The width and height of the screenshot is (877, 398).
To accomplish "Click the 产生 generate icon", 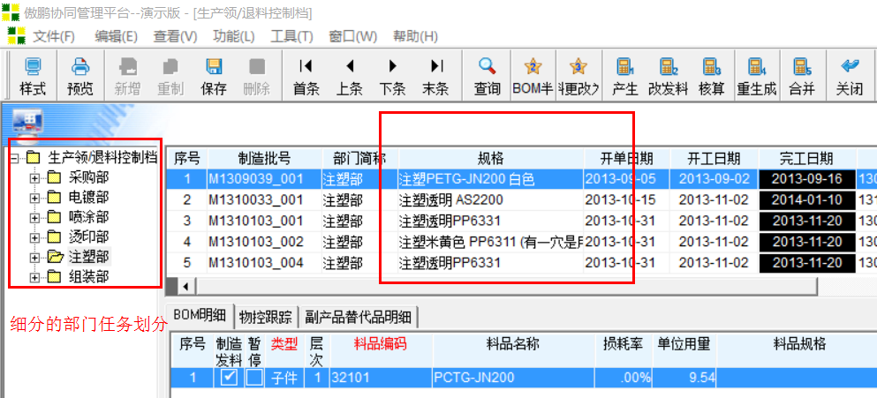I will pos(624,67).
